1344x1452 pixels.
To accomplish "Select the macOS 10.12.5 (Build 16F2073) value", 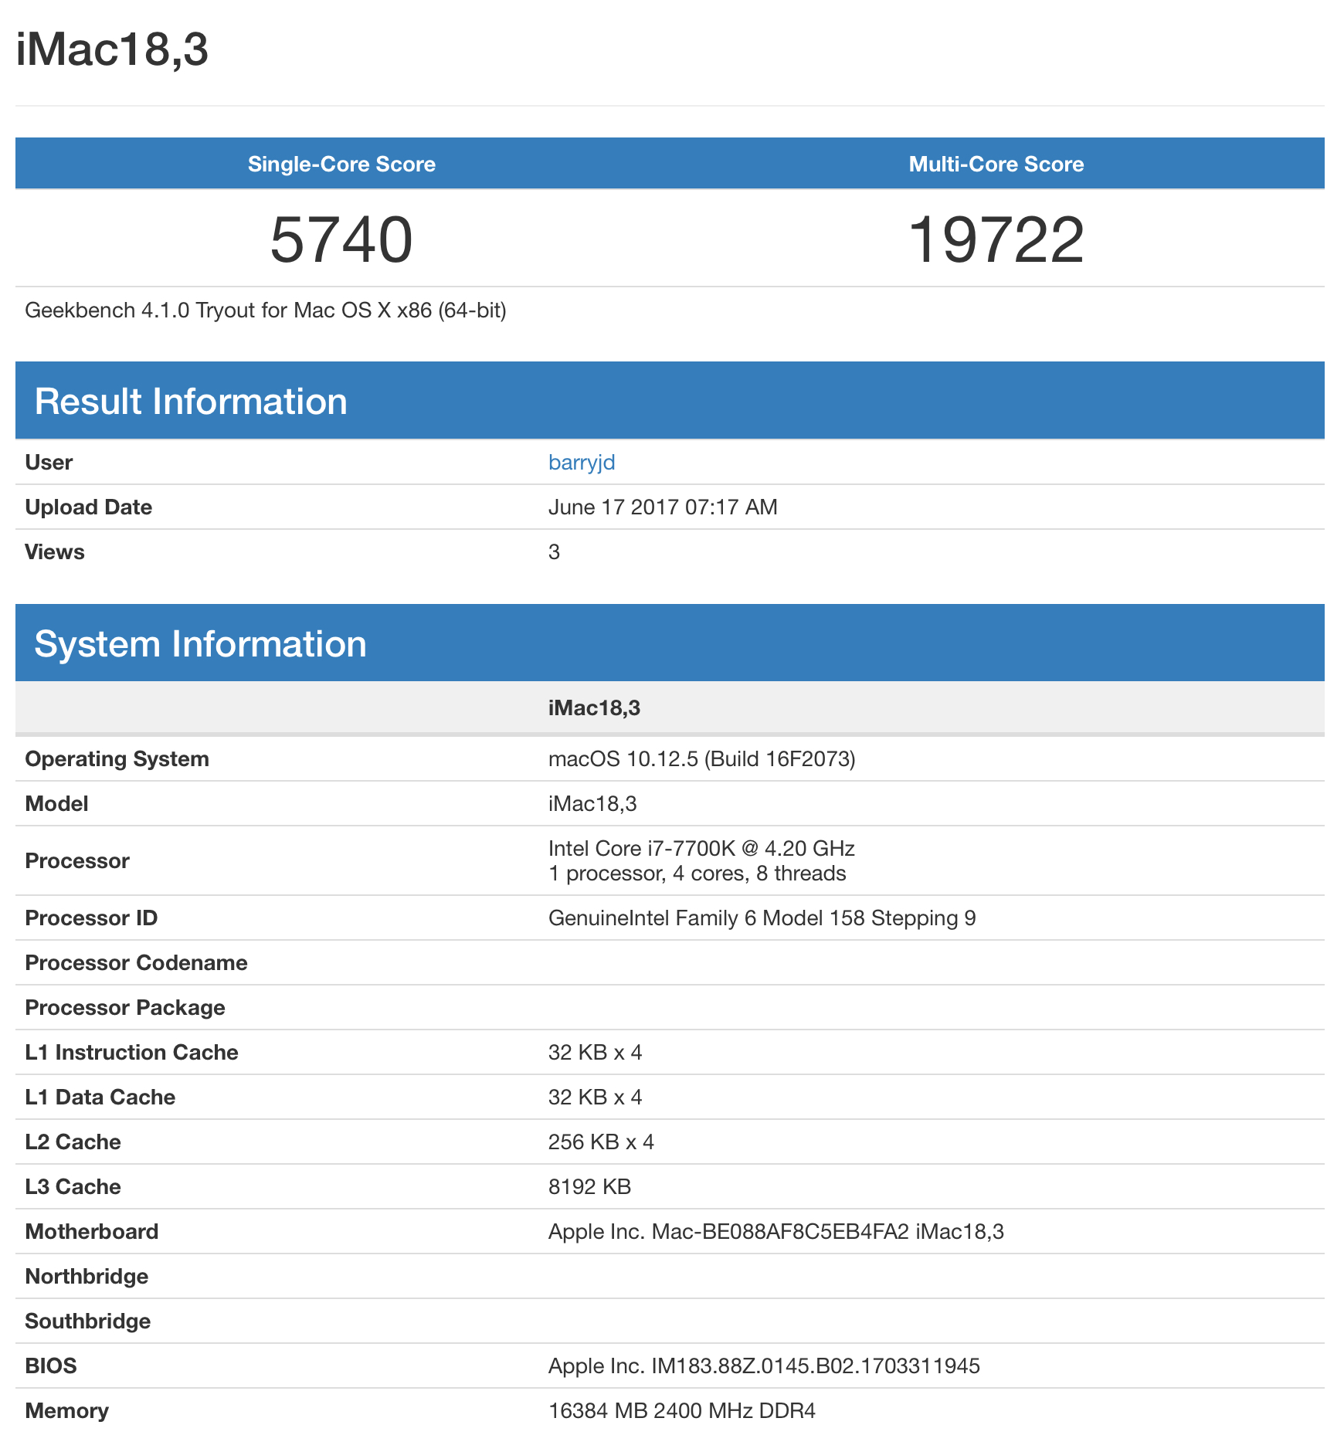I will 701,758.
